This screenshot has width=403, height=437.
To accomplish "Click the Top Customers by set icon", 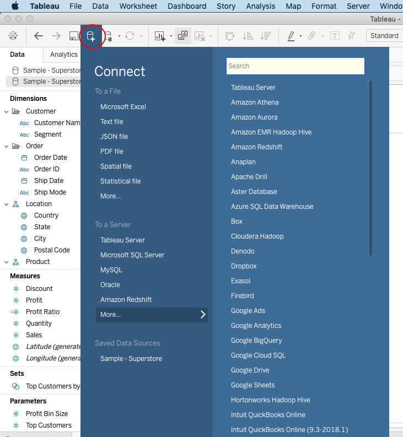I will coord(15,386).
